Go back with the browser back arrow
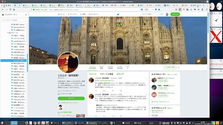Viewport: 223px width, 125px height. click(x=3, y=9)
